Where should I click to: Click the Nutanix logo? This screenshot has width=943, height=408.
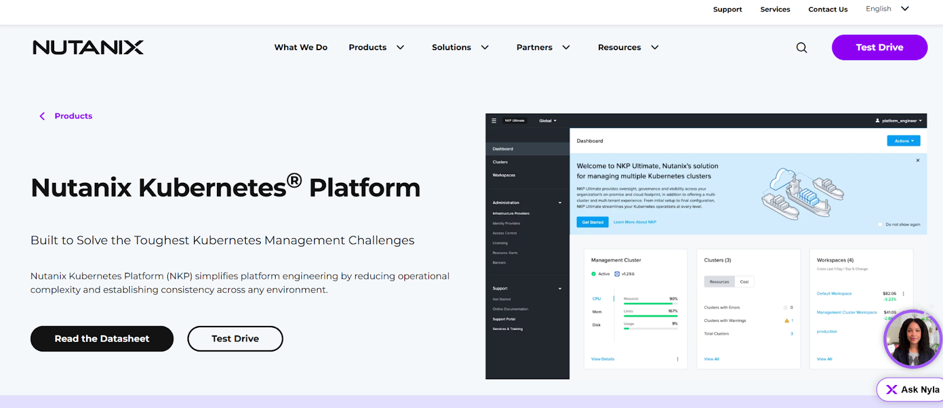click(x=88, y=47)
